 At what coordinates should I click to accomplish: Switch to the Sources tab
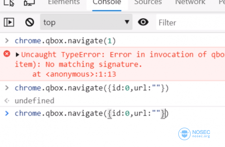[x=148, y=3]
